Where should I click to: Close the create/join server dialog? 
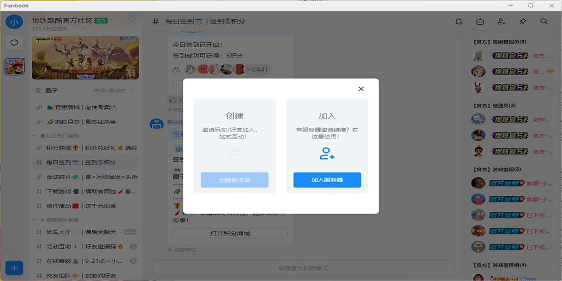(x=361, y=89)
